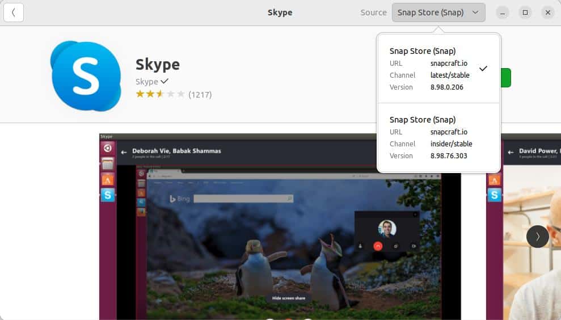Go back using the header back arrow
This screenshot has height=320, width=561.
(14, 12)
